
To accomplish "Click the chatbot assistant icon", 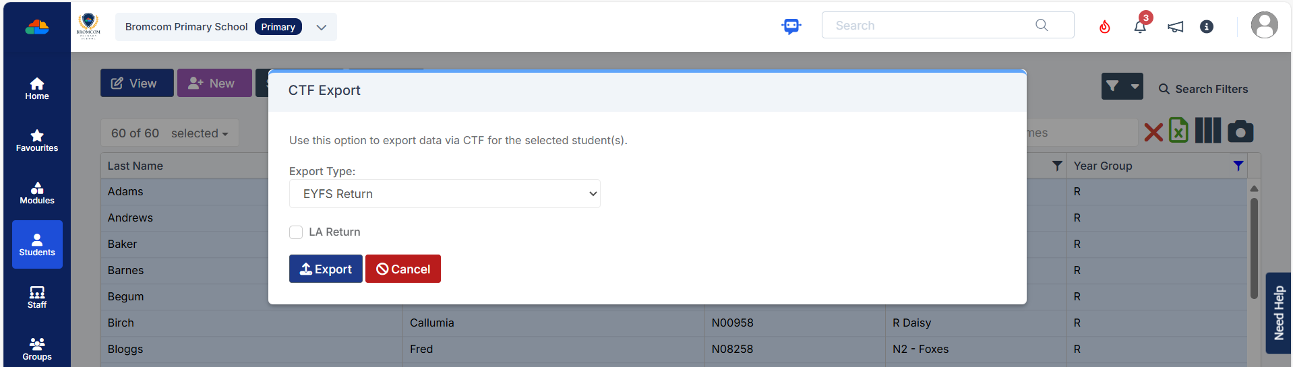I will click(x=791, y=26).
